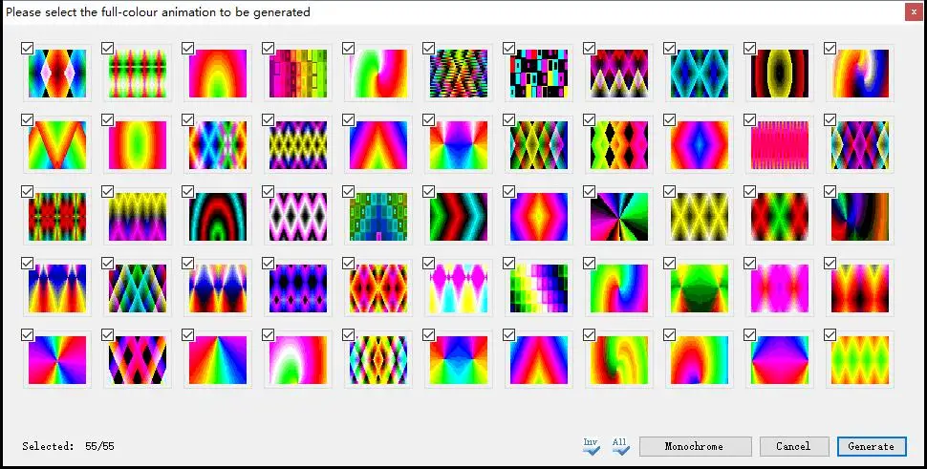Click the magenta thumbnail with pink X pattern
Image resolution: width=927 pixels, height=469 pixels.
pos(780,288)
